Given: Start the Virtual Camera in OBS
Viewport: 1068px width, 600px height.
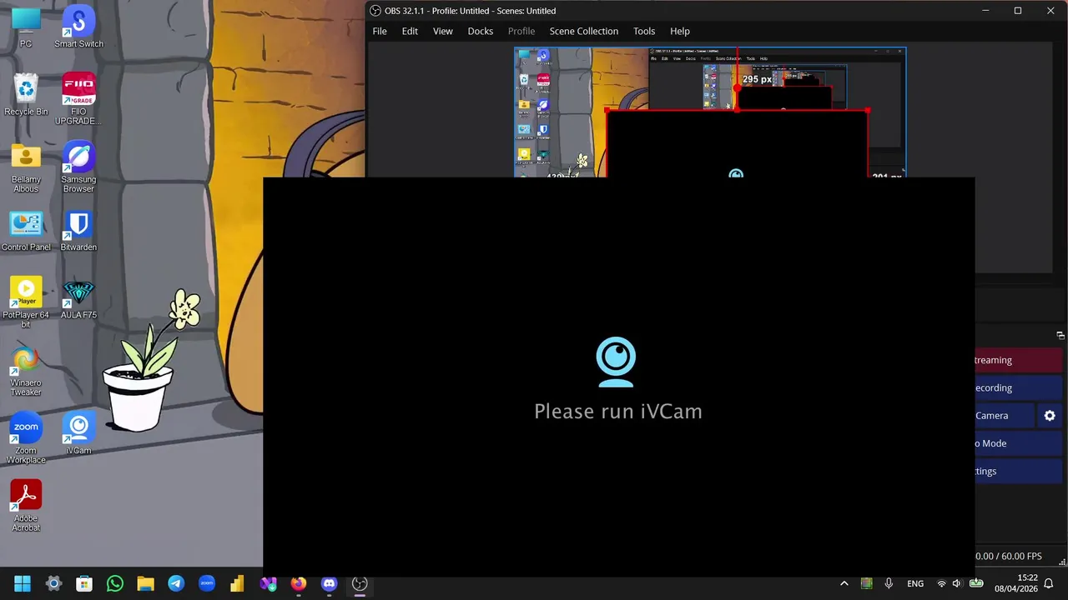Looking at the screenshot, I should [1005, 416].
